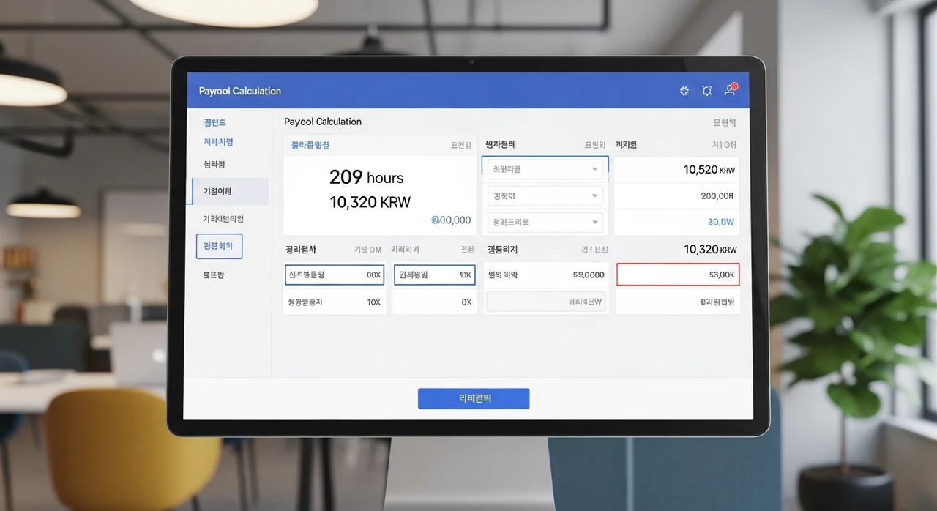
Task: Expand the bottom dropdown of the three selectors
Action: point(545,222)
